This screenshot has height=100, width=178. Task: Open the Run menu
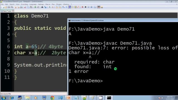53,4
